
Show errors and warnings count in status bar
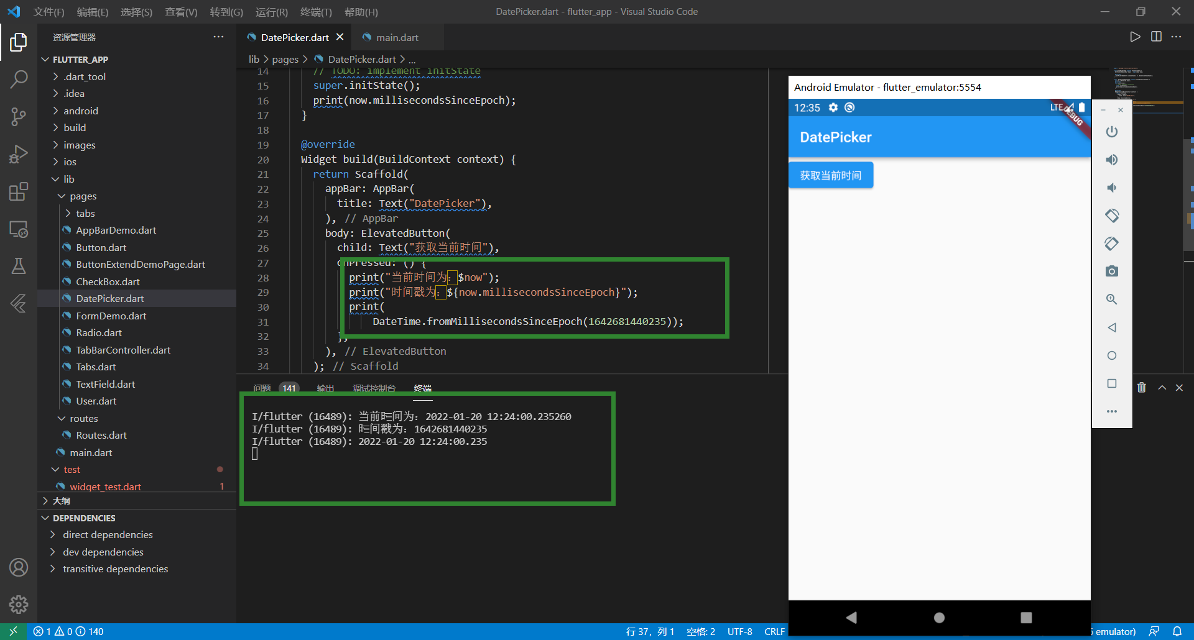coord(68,631)
